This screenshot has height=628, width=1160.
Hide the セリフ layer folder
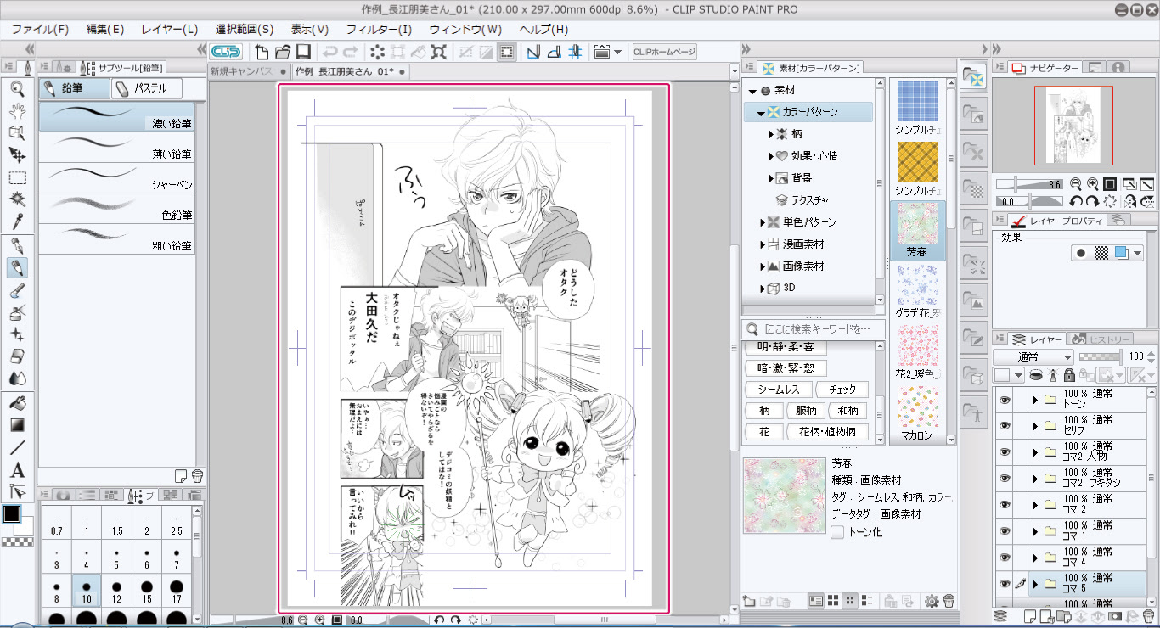pyautogui.click(x=1005, y=426)
